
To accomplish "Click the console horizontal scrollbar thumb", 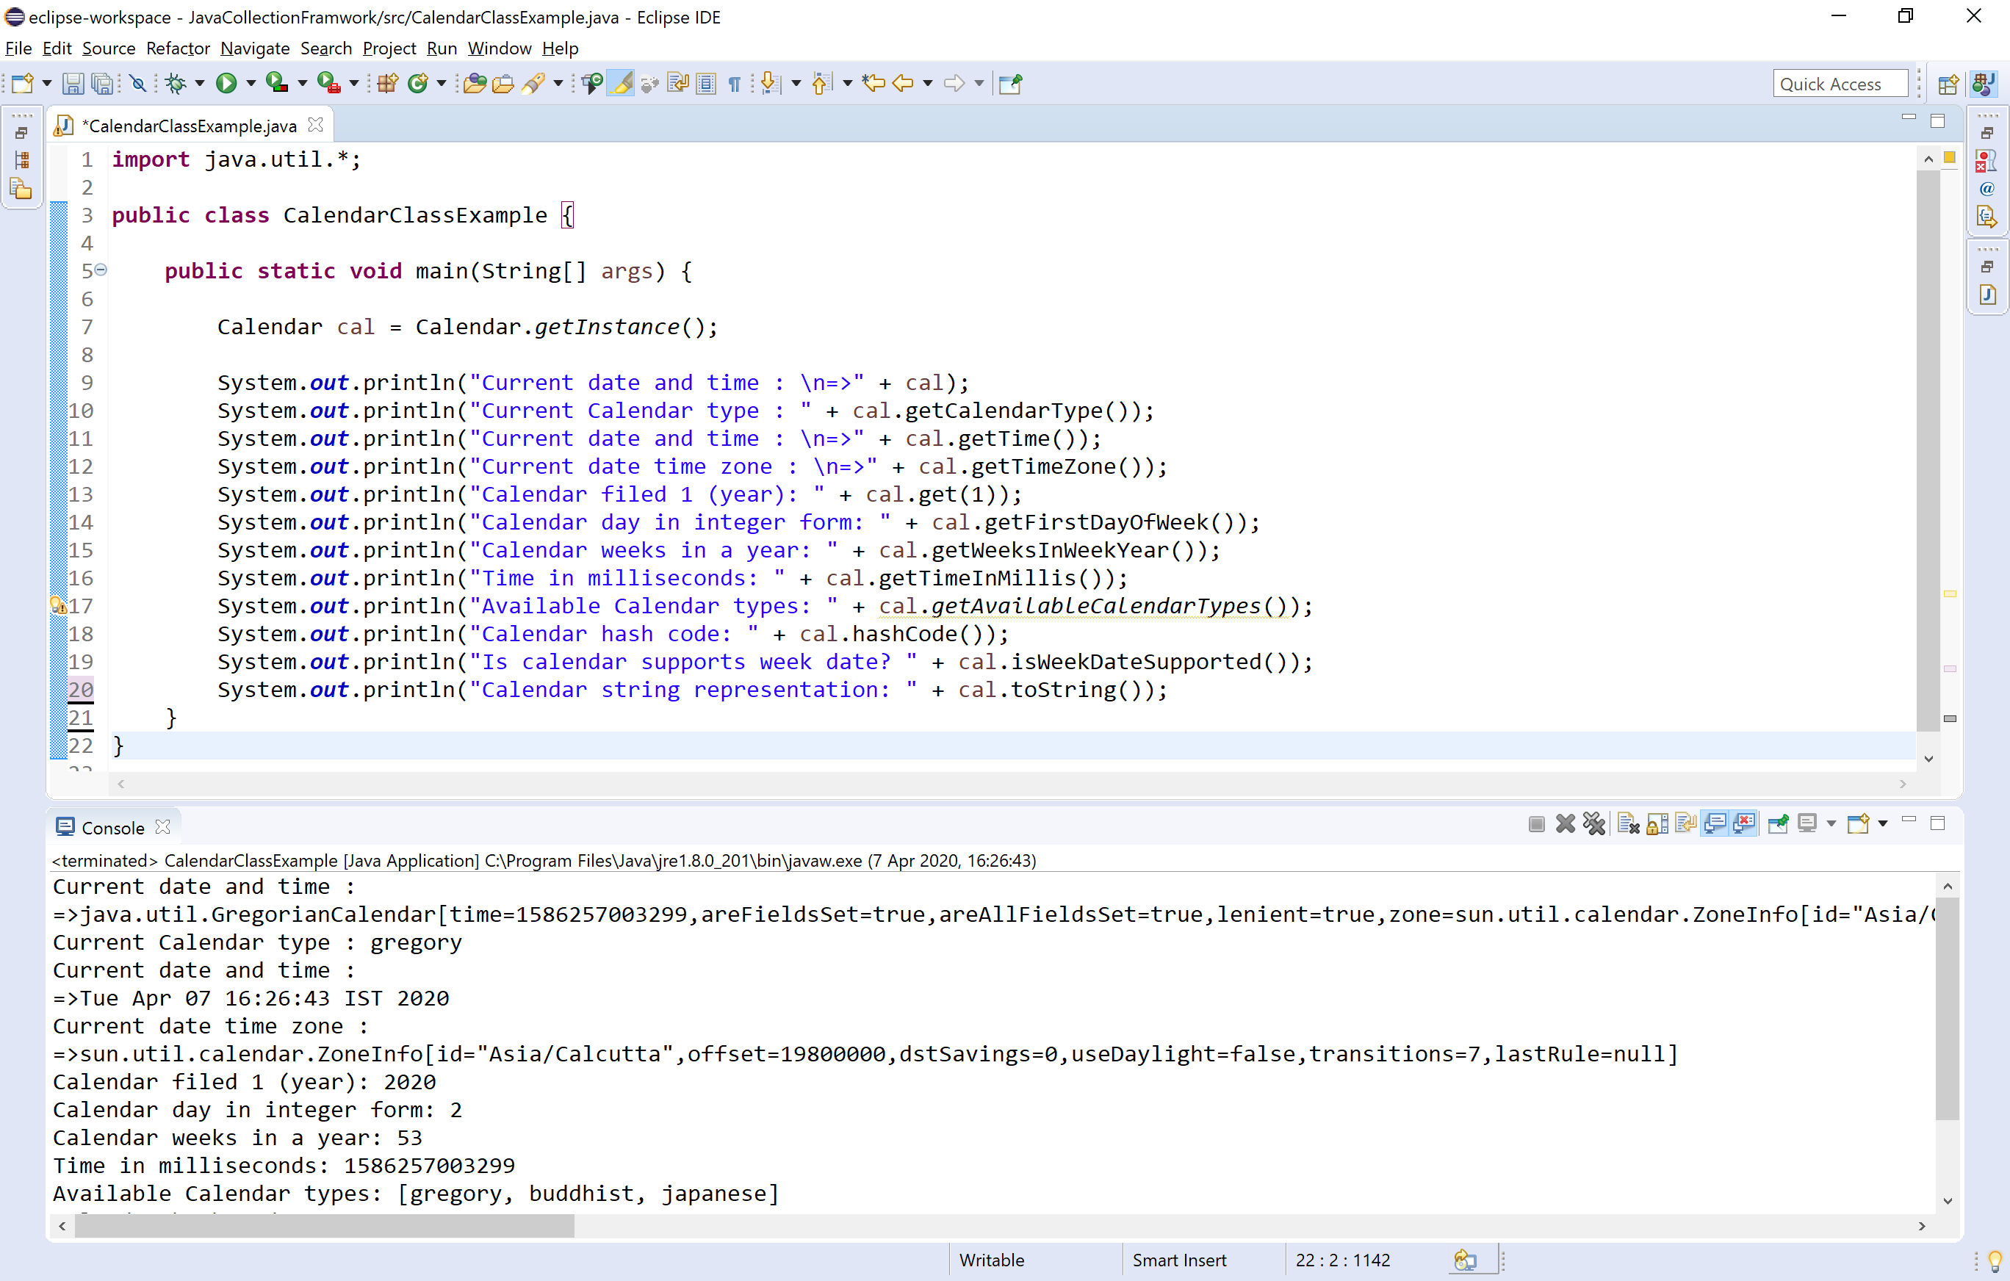I will point(324,1226).
